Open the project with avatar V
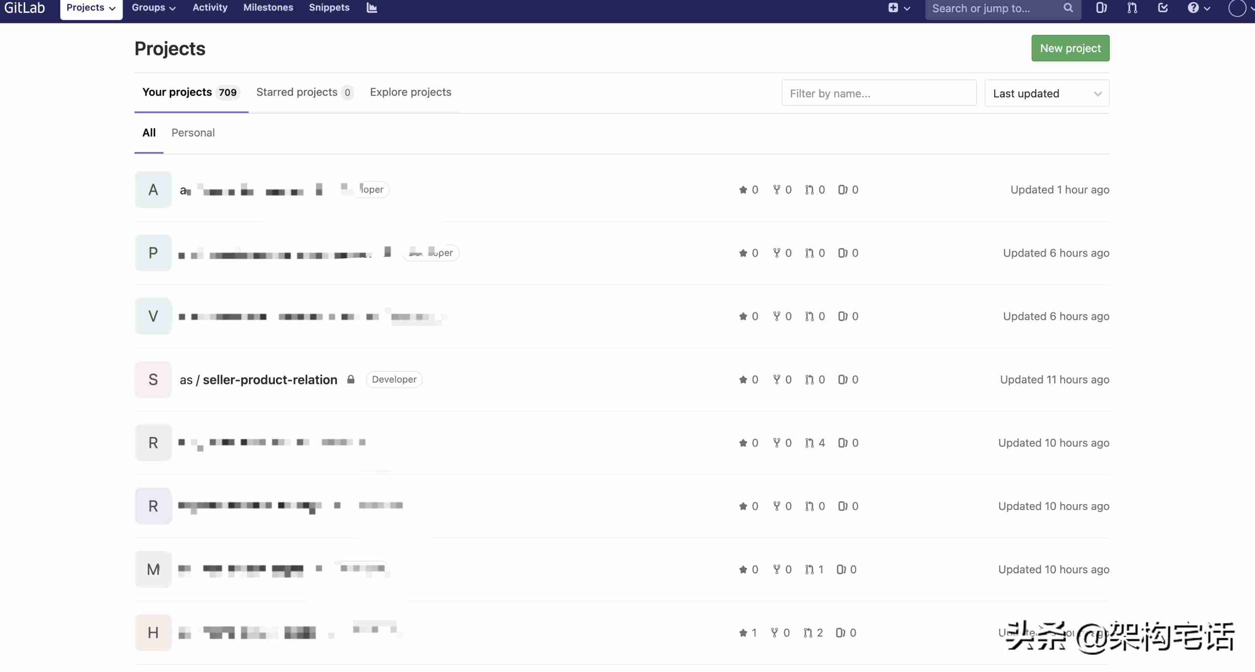 click(x=153, y=316)
